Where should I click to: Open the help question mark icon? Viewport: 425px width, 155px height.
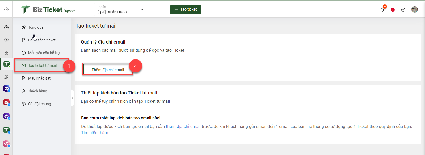click(x=403, y=10)
